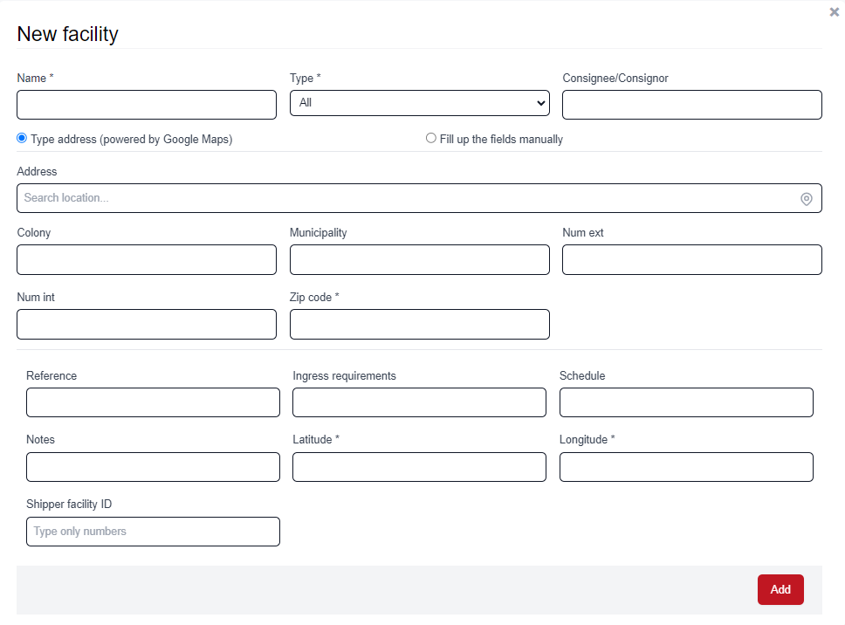Click the Notes input field
Screen dimensions: 845x625
(153, 467)
